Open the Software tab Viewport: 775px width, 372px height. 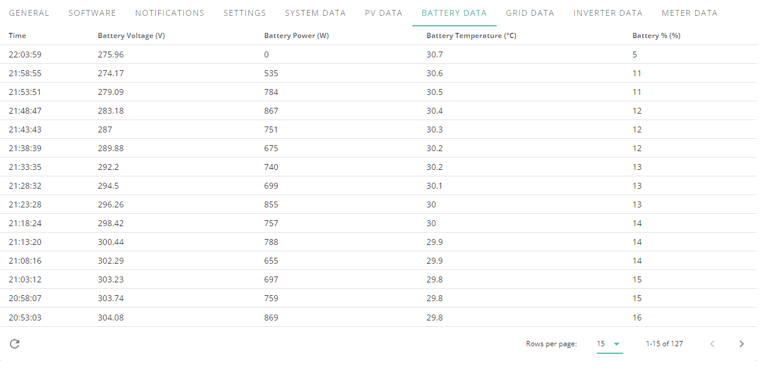pyautogui.click(x=92, y=13)
